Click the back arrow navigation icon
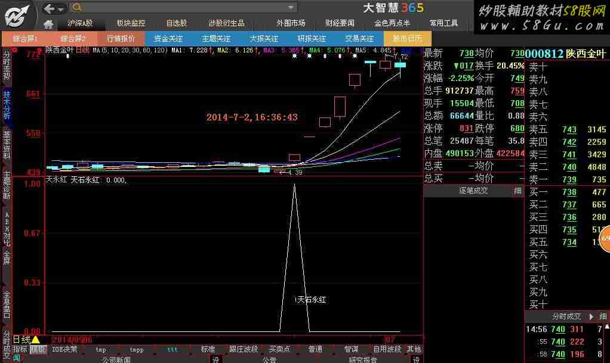The height and width of the screenshot is (363, 610). click(x=50, y=8)
